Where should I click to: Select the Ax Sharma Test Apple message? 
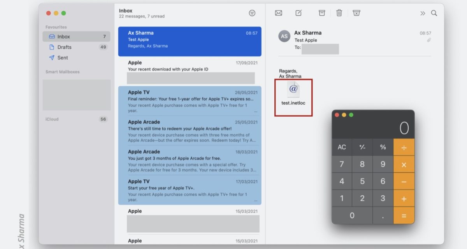190,39
